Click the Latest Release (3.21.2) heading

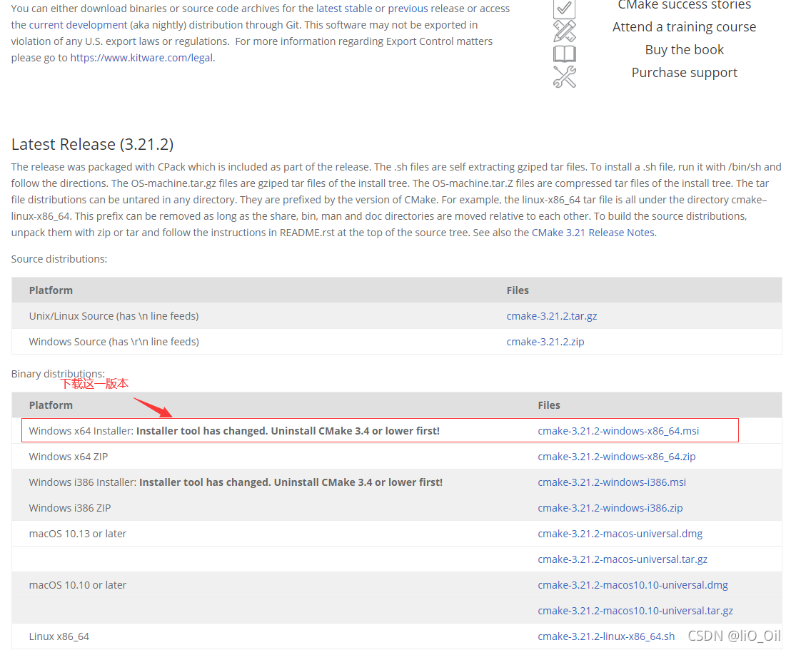click(x=92, y=145)
